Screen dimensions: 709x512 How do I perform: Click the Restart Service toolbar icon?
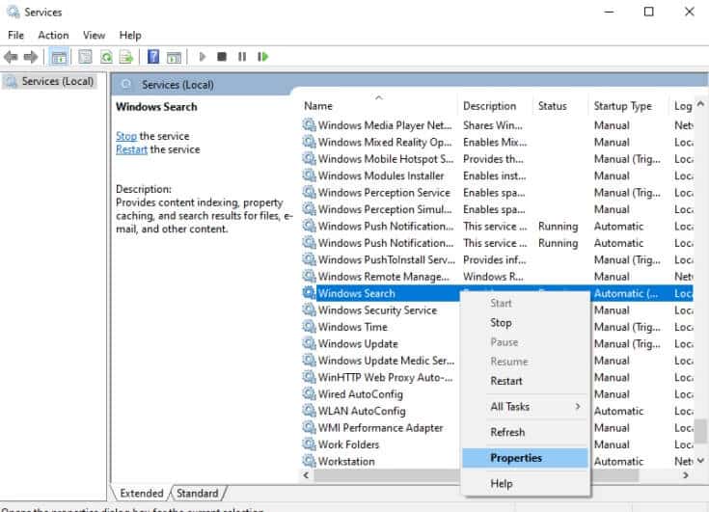[x=262, y=57]
